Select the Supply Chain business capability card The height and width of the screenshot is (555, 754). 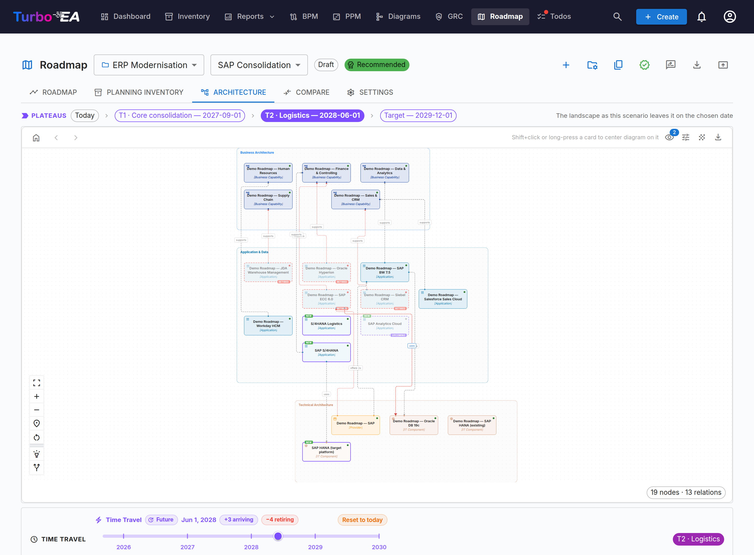[268, 199]
